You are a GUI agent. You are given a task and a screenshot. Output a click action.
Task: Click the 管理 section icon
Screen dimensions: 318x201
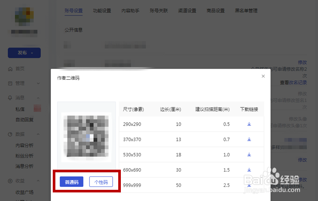(10, 83)
